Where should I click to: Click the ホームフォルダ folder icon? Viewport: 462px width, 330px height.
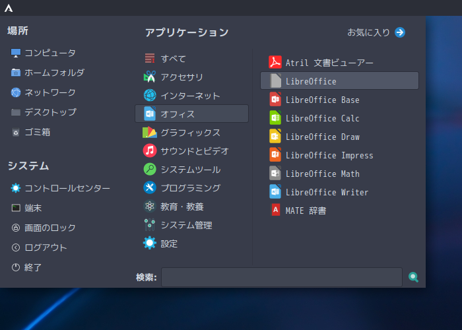tap(16, 73)
